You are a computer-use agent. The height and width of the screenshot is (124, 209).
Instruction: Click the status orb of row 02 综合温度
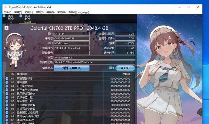pyautogui.click(x=7, y=82)
